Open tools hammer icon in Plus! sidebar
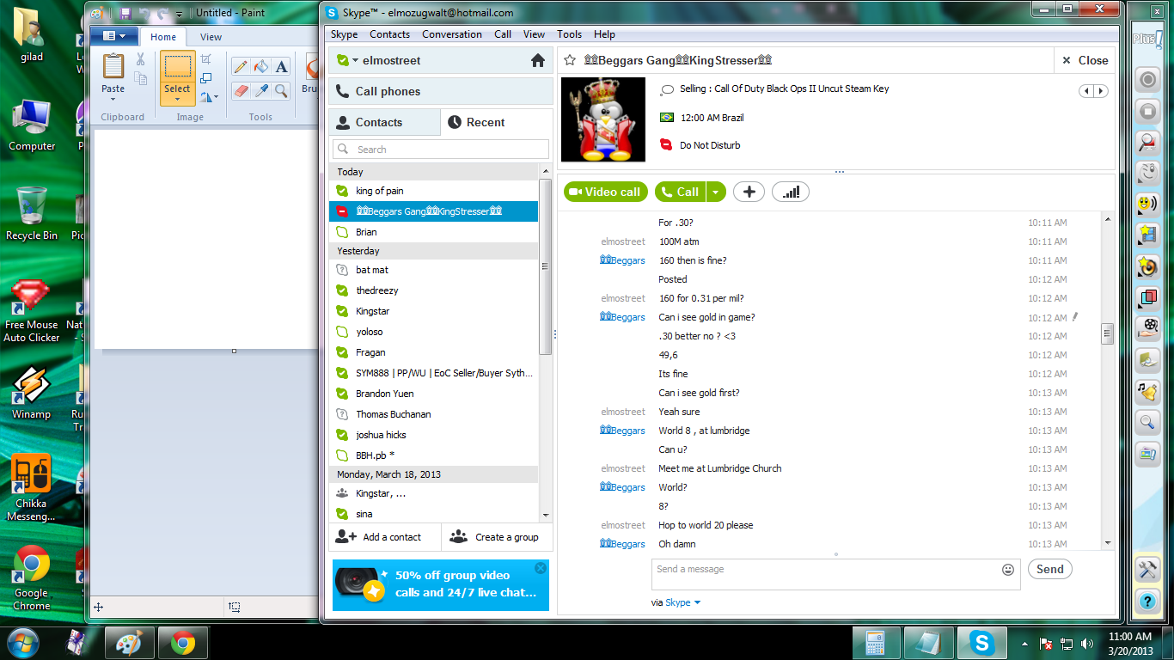 (x=1147, y=569)
